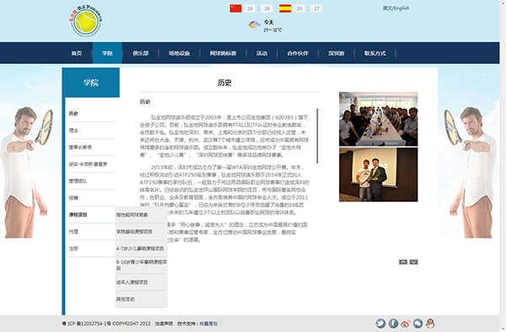
Task: Click the article text vertical scrollbar
Action: coord(317,136)
